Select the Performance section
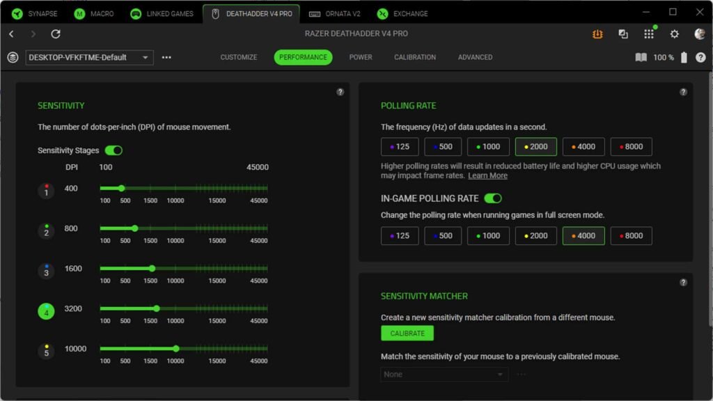713x401 pixels. (303, 57)
